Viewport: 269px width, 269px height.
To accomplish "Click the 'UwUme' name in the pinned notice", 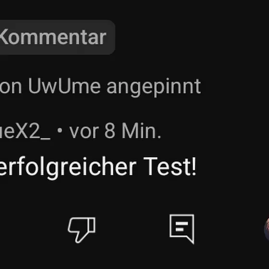I will (x=64, y=86).
